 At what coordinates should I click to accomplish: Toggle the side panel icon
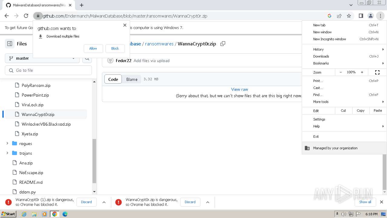361,16
